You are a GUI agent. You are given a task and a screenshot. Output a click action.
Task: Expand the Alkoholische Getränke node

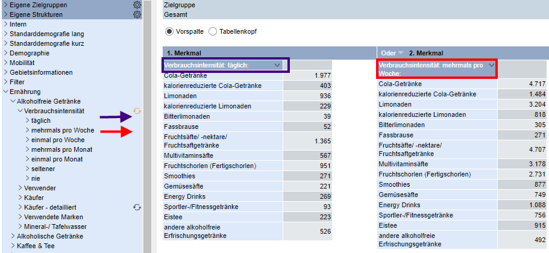(13, 236)
